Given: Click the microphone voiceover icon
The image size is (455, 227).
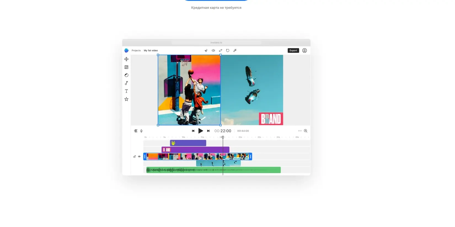Looking at the screenshot, I should tap(141, 131).
